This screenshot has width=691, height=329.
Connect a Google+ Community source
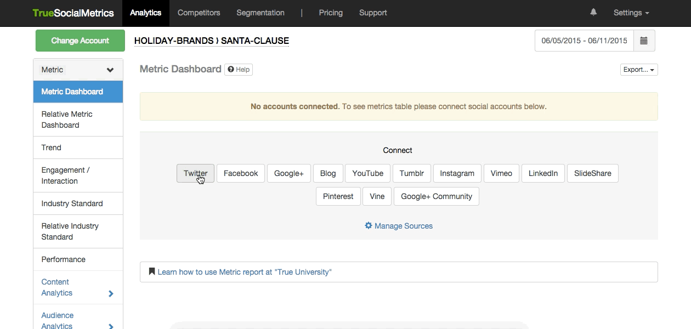436,196
